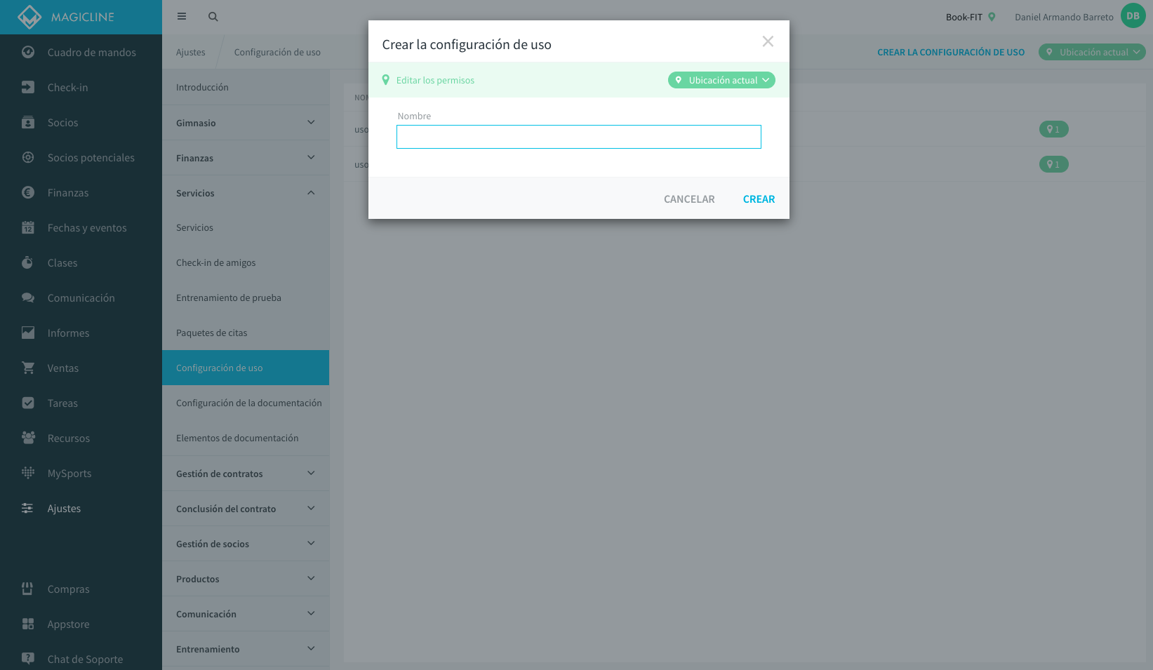
Task: Select Check-in de amigos
Action: pyautogui.click(x=246, y=262)
